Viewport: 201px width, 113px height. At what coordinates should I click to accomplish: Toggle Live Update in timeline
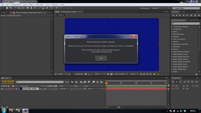pyautogui.click(x=72, y=82)
